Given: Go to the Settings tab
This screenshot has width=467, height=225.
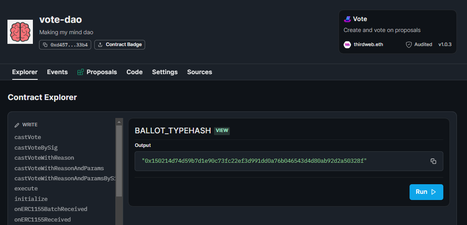Looking at the screenshot, I should [x=165, y=72].
